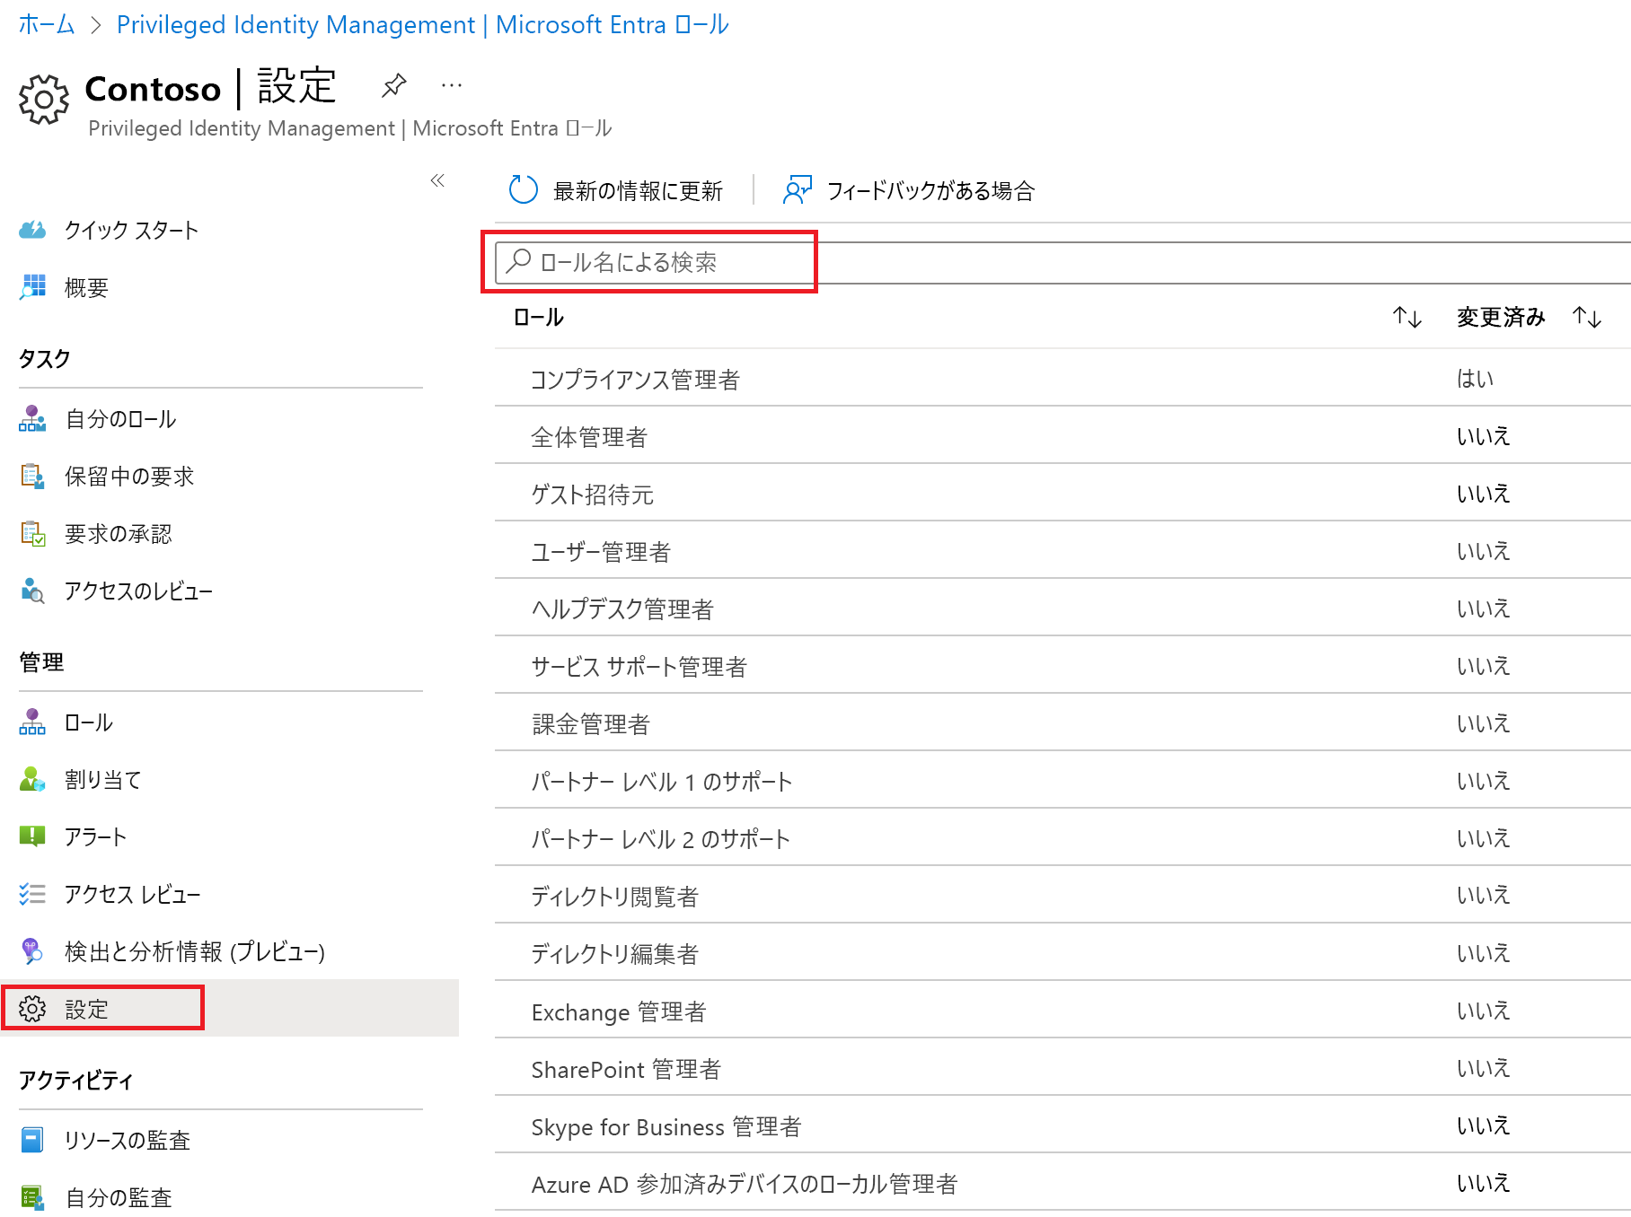Open コンプライアンス管理者 role
Viewport: 1631px width, 1217px height.
pos(635,380)
